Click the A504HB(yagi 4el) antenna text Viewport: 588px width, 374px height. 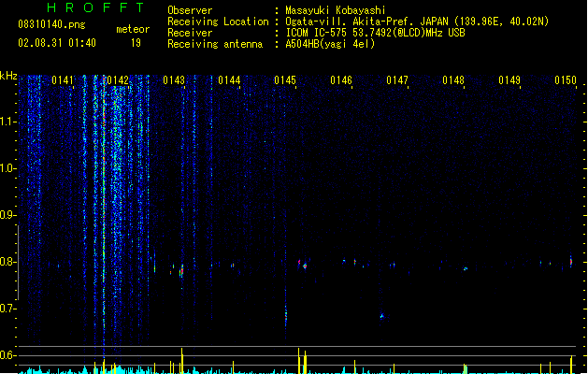(x=330, y=44)
